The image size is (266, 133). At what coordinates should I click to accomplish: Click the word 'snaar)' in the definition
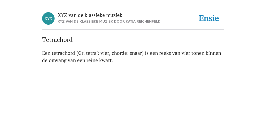coord(137,53)
